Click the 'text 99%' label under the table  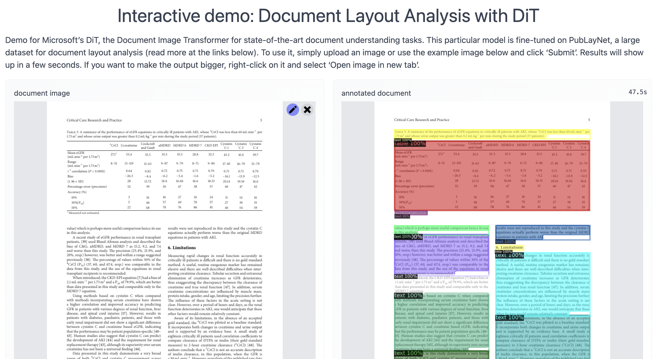[x=402, y=216]
